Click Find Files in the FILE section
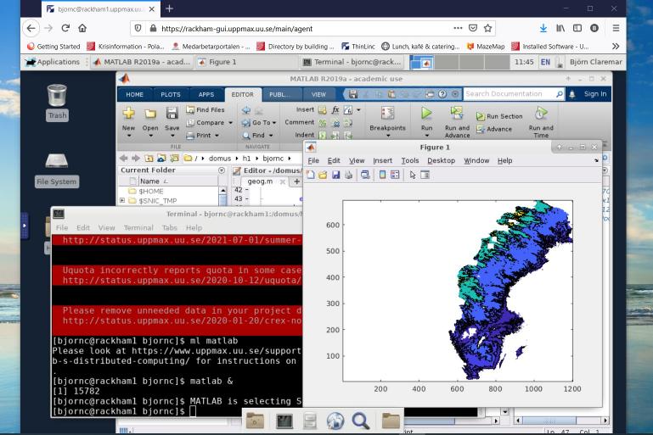This screenshot has height=435, width=653. 205,109
